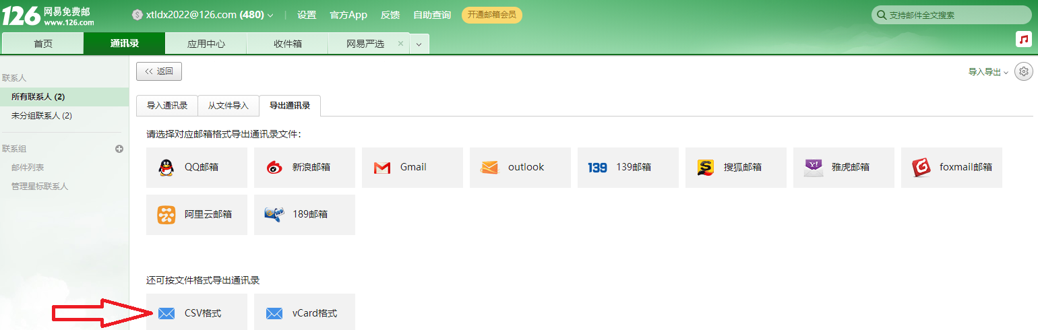Export contacts in outlook format
Image resolution: width=1038 pixels, height=330 pixels.
520,168
